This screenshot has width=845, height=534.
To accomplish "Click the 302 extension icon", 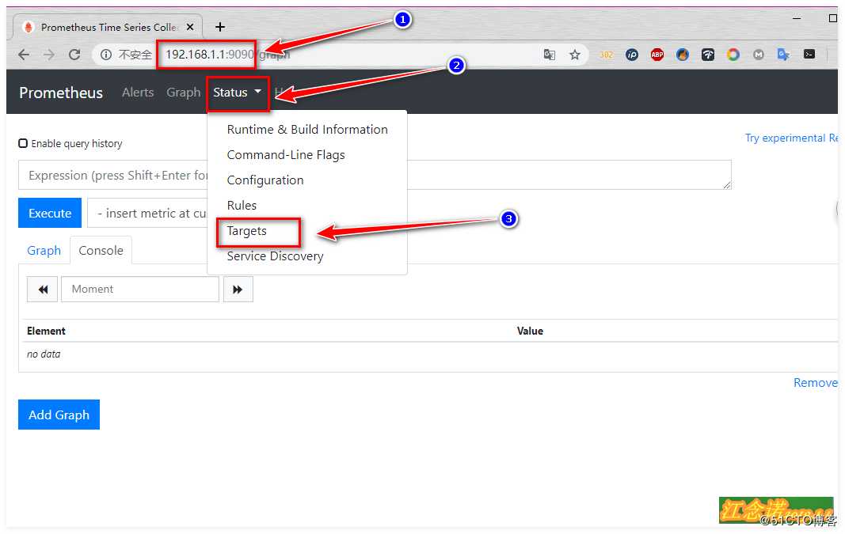I will 607,55.
